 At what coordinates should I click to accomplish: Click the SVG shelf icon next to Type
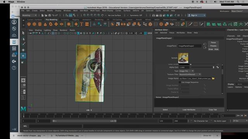click(x=87, y=24)
